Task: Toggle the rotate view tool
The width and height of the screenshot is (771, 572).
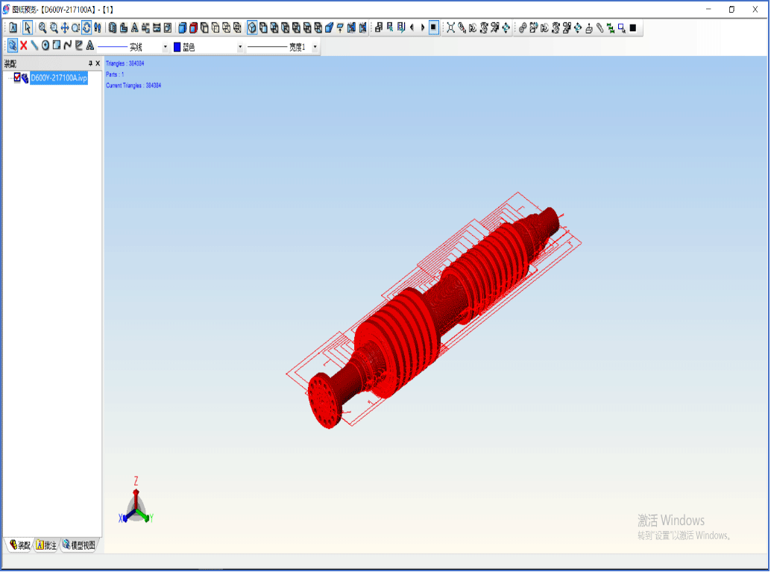Action: click(86, 28)
